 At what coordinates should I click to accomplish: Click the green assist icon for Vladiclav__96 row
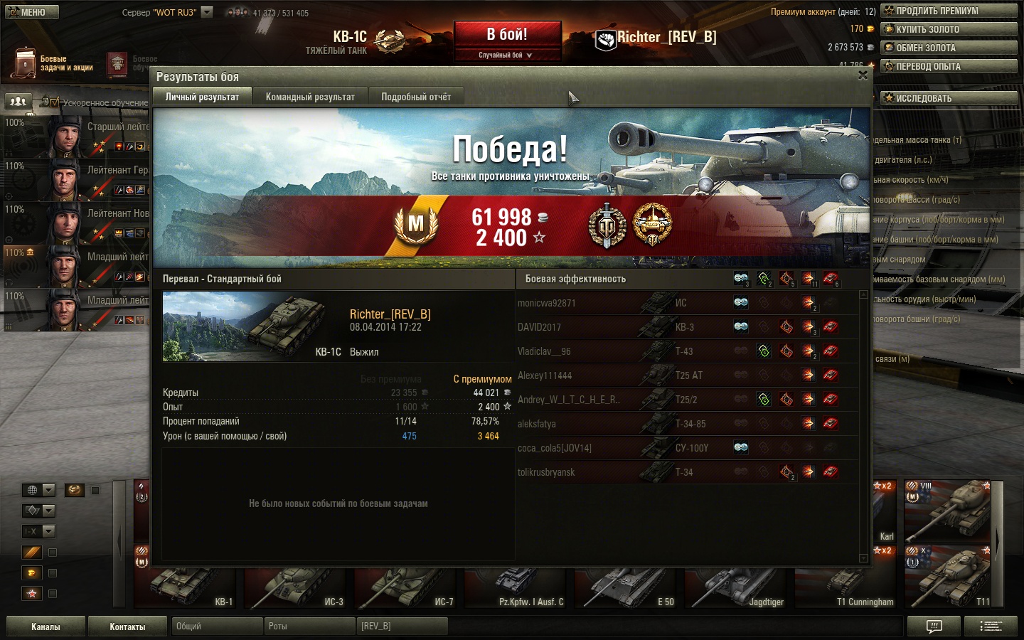click(764, 351)
